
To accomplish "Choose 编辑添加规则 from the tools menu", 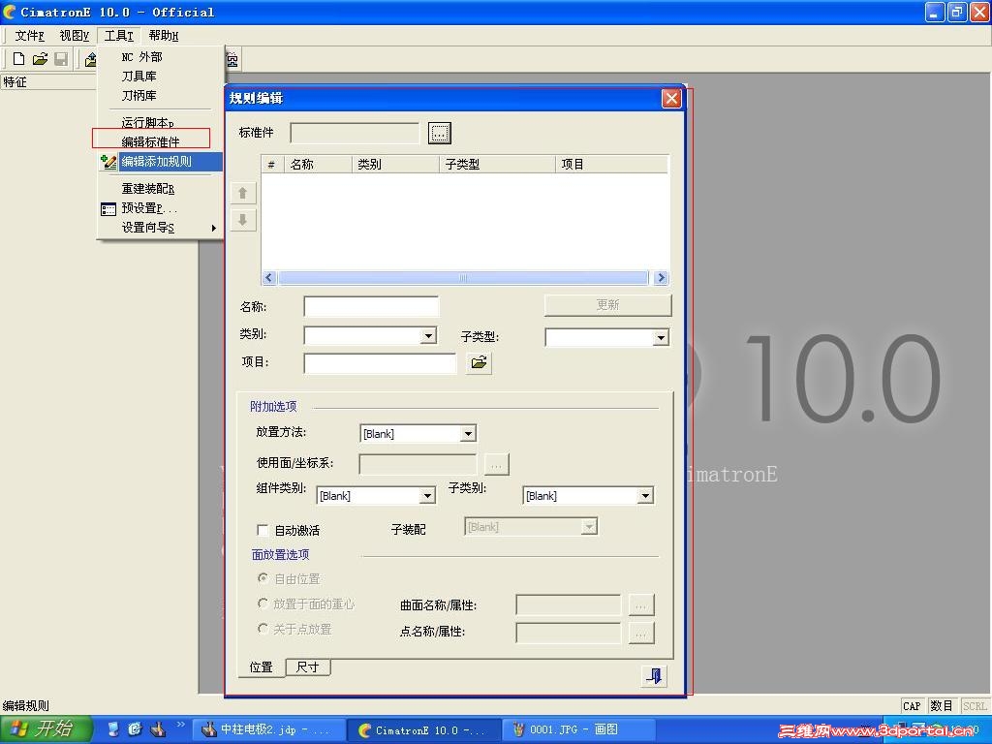I will [x=160, y=162].
